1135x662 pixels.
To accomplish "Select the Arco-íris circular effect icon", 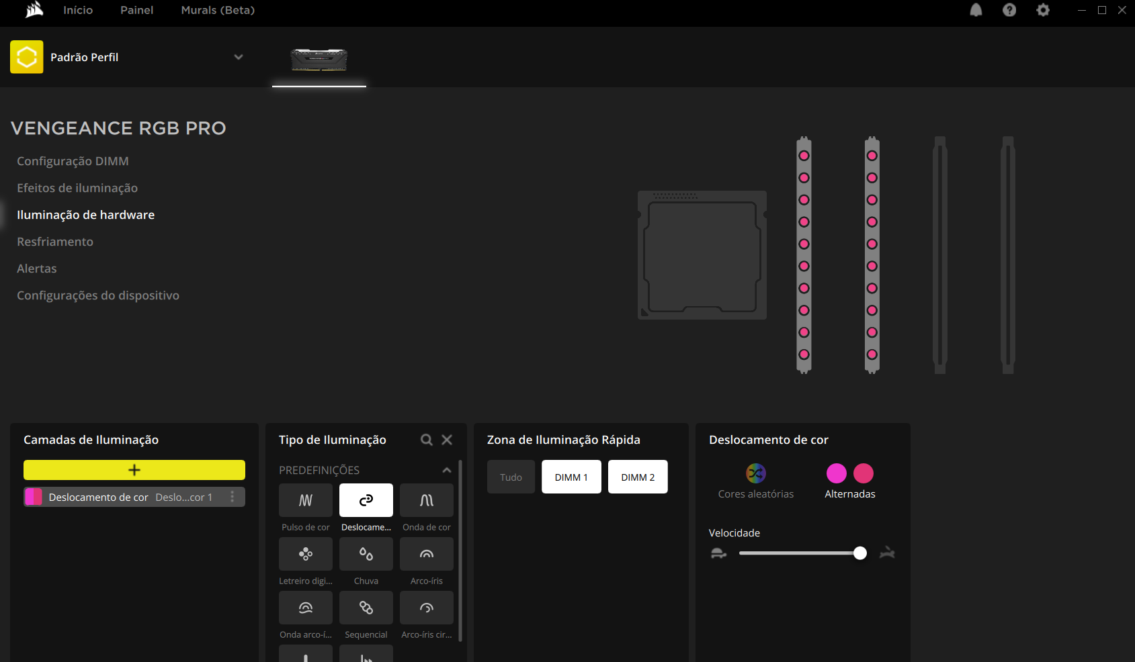I will tap(427, 608).
